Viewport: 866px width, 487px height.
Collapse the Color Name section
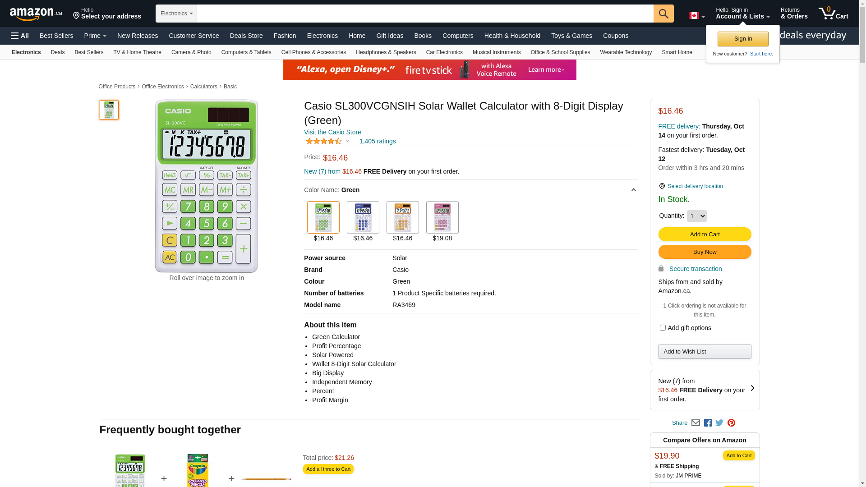[x=633, y=190]
